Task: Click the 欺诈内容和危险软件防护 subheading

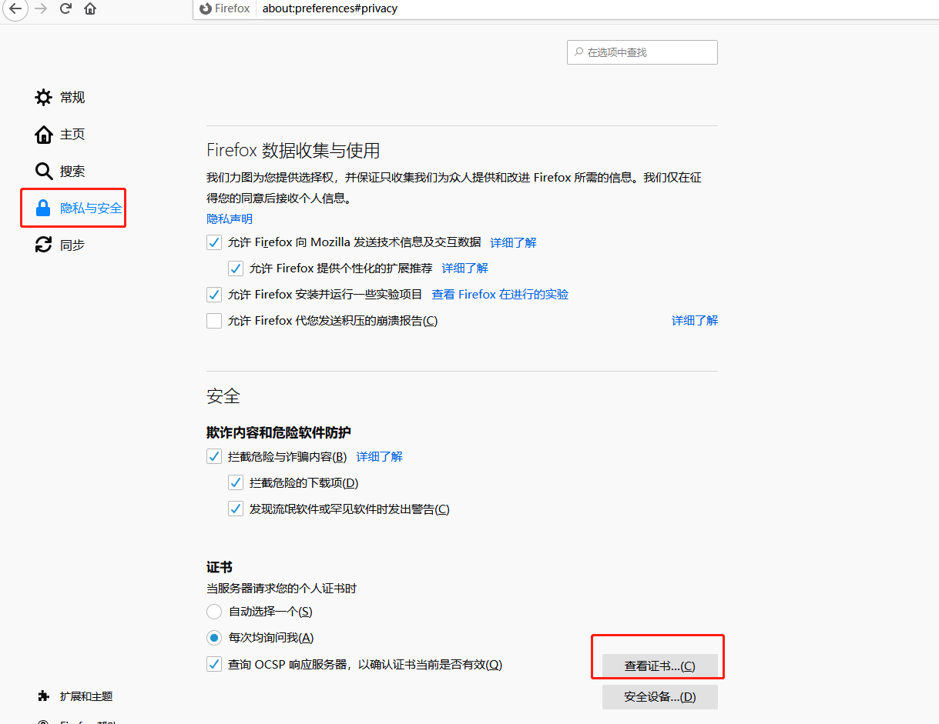Action: pyautogui.click(x=279, y=432)
